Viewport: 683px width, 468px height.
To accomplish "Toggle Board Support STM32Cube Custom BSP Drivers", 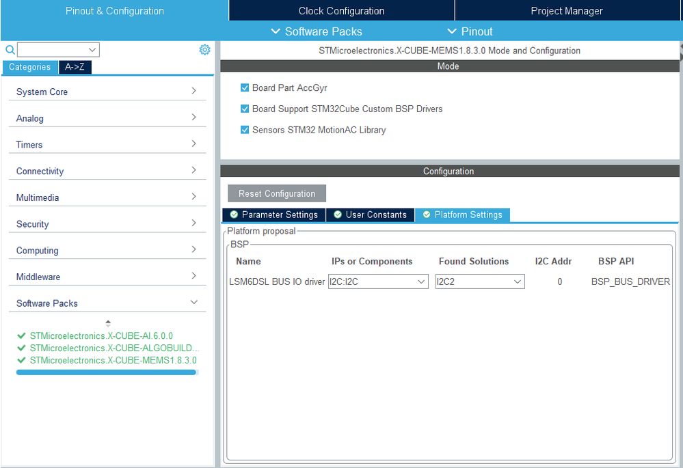I will [x=245, y=109].
